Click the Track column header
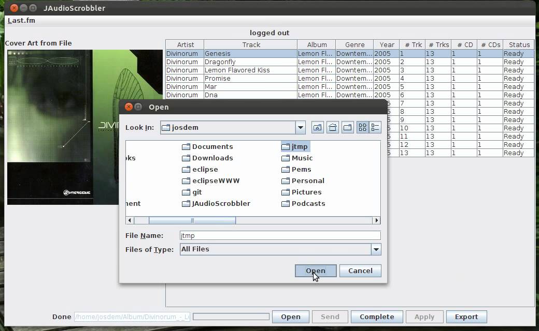This screenshot has height=331, width=539. pos(251,45)
